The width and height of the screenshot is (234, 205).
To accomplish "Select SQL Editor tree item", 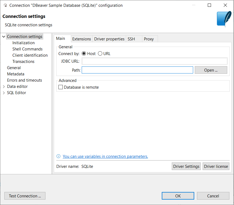I will coord(17,93).
